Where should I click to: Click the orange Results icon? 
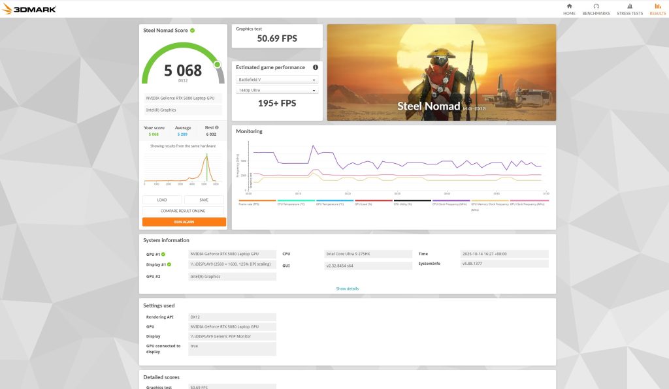tap(657, 5)
